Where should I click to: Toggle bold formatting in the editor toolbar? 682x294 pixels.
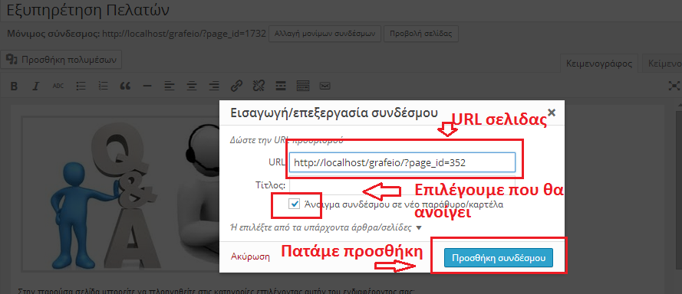[x=14, y=86]
